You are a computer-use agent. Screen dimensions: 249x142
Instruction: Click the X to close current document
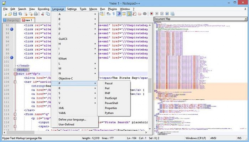245,9
